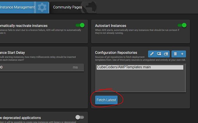The image size is (198, 123).
Task: Select the CubeCoders/AMPTemplates:main list entry
Action: tap(140, 67)
